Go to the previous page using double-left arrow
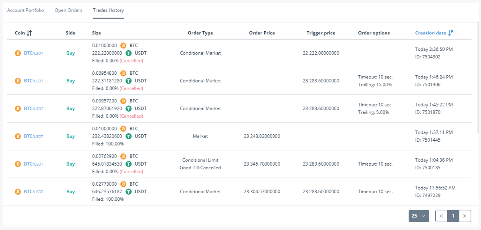The image size is (481, 230). tap(441, 216)
